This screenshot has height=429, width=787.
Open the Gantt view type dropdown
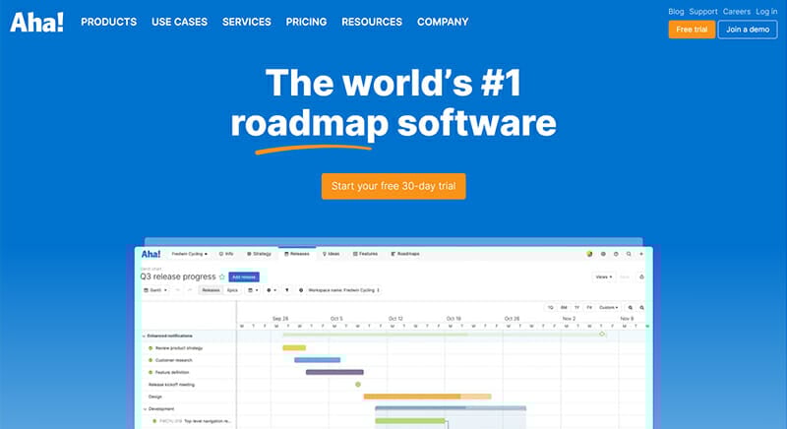coord(155,290)
